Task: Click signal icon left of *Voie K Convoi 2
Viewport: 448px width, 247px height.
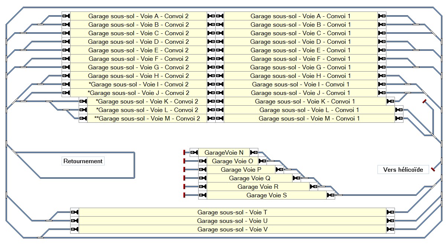Action: point(83,101)
